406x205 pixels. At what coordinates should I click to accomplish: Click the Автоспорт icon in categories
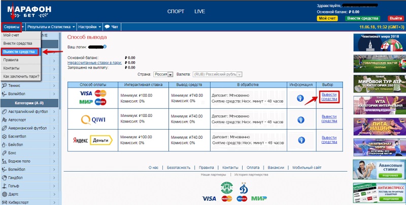pos(4,120)
